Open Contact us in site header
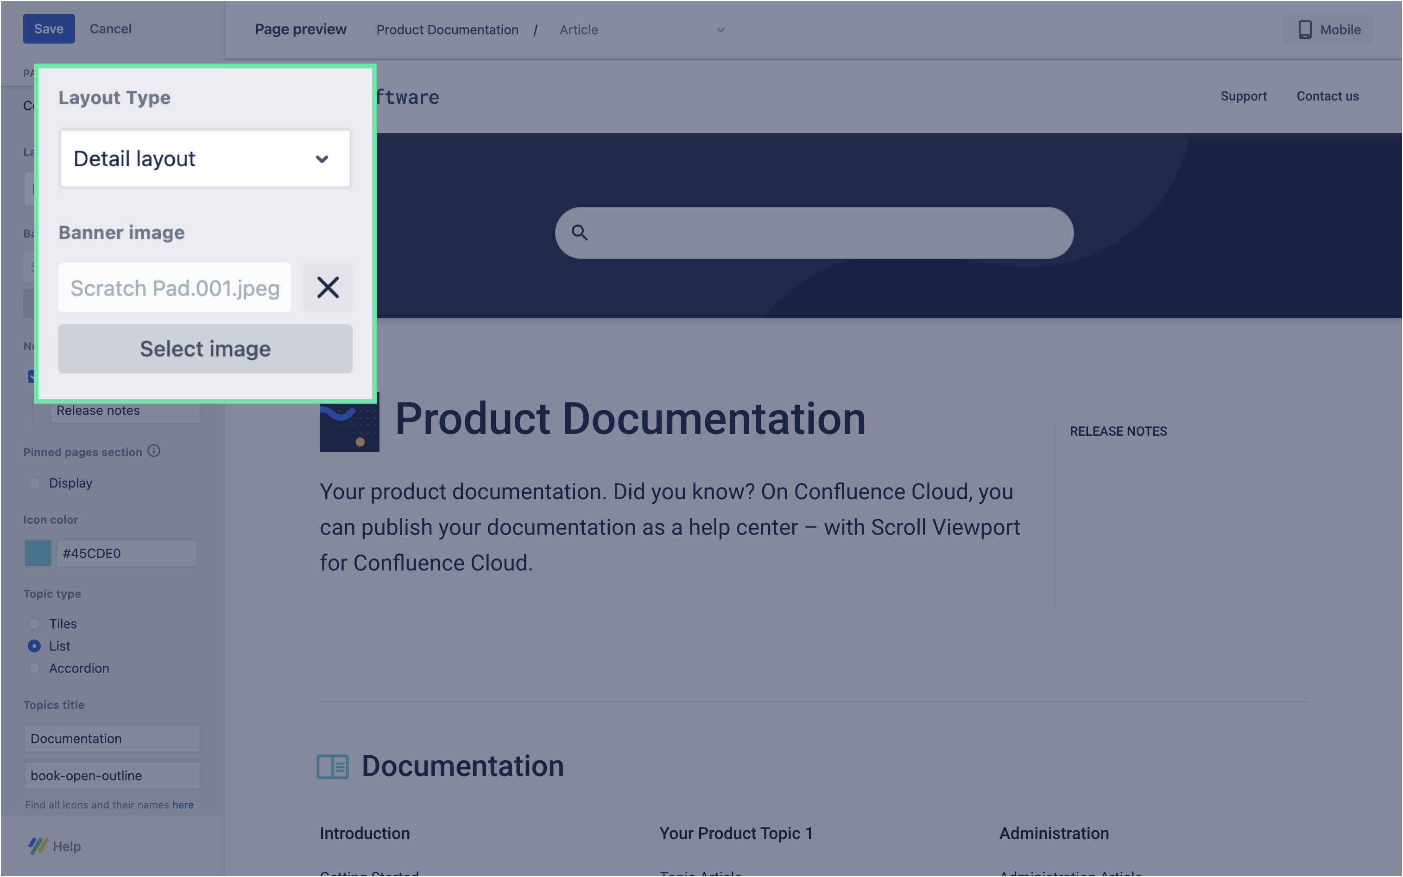Image resolution: width=1403 pixels, height=877 pixels. [1327, 96]
